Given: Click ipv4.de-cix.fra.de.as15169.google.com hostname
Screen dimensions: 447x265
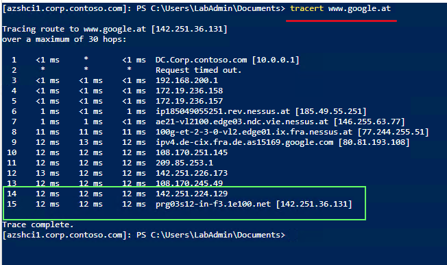Looking at the screenshot, I should coord(244,142).
